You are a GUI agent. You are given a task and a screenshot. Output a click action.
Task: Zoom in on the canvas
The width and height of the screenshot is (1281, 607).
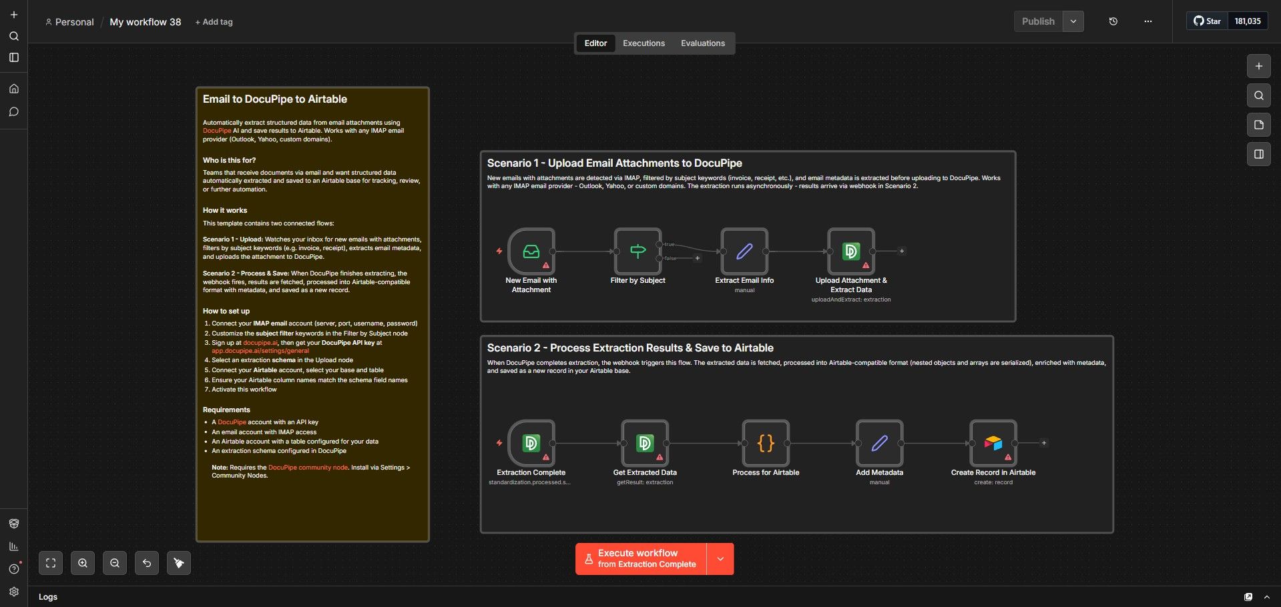[82, 562]
